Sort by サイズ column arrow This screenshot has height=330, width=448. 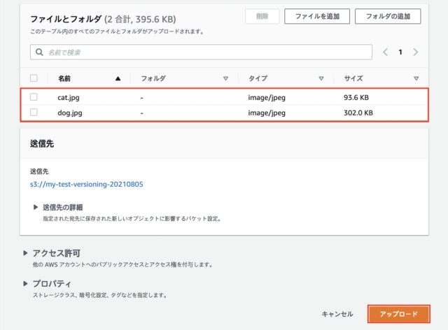(x=416, y=78)
